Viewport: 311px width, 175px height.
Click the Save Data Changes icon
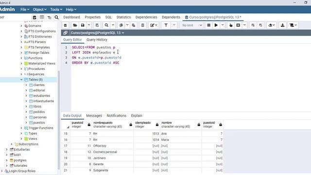click(x=97, y=25)
